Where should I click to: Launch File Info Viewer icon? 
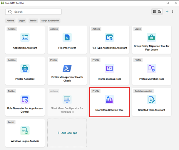pos(67,37)
